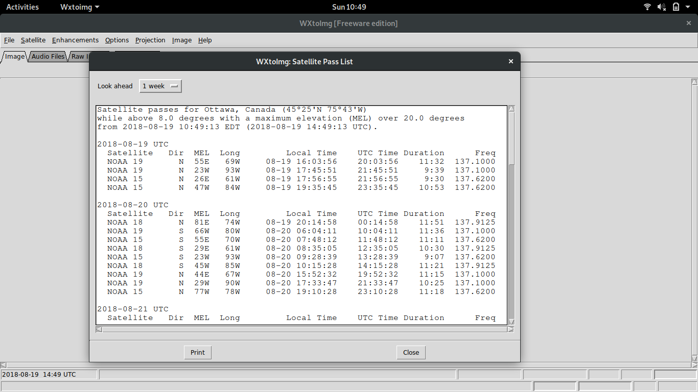
Task: Expand the Look ahead 1 week dropdown
Action: coord(160,86)
